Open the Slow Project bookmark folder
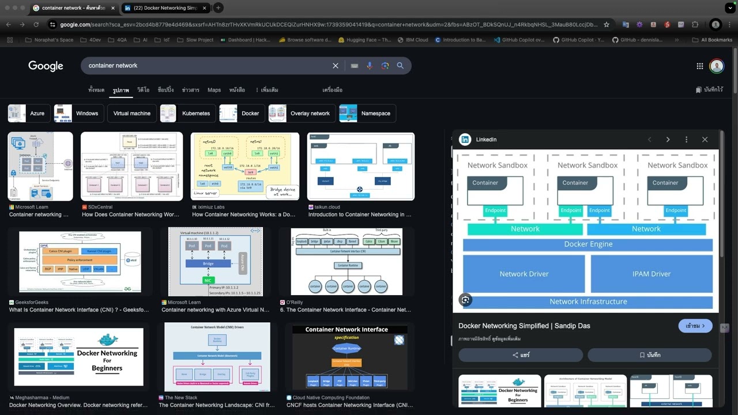Screen dimensions: 738x415 [195, 40]
